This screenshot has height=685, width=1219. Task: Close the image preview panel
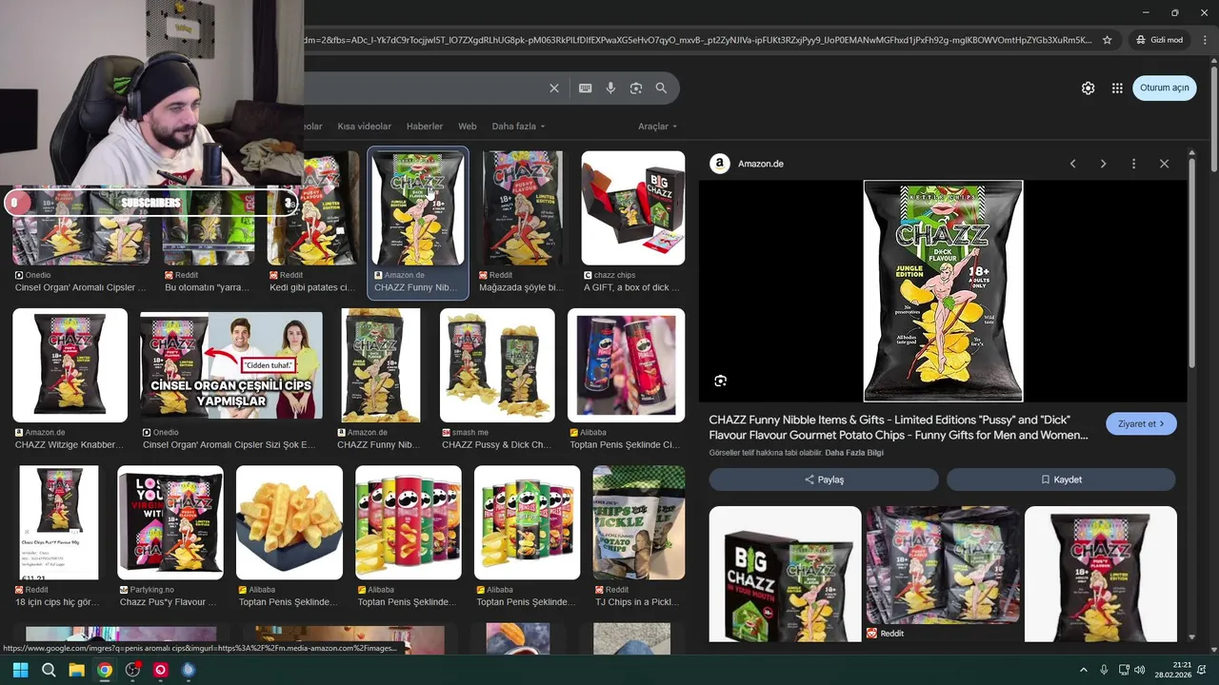point(1164,164)
